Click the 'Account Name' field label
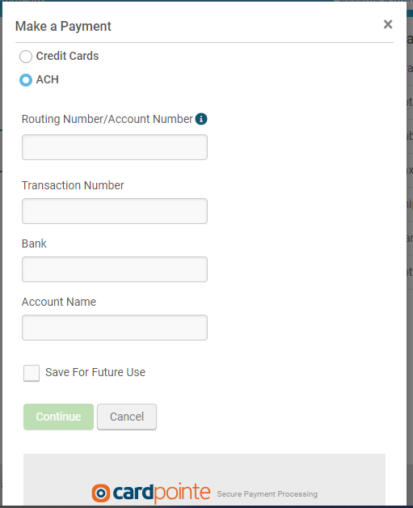Image resolution: width=413 pixels, height=508 pixels. tap(59, 302)
